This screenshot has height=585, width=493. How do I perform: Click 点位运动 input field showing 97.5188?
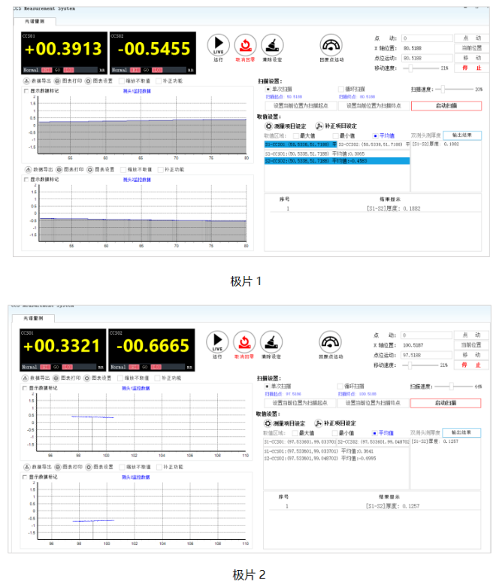426,355
